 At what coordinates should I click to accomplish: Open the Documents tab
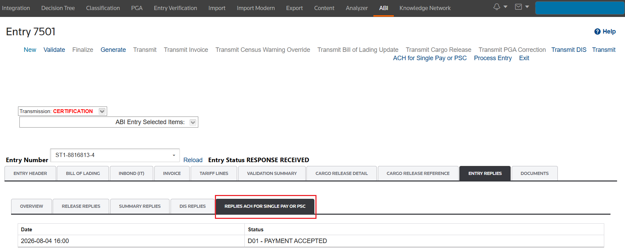535,173
